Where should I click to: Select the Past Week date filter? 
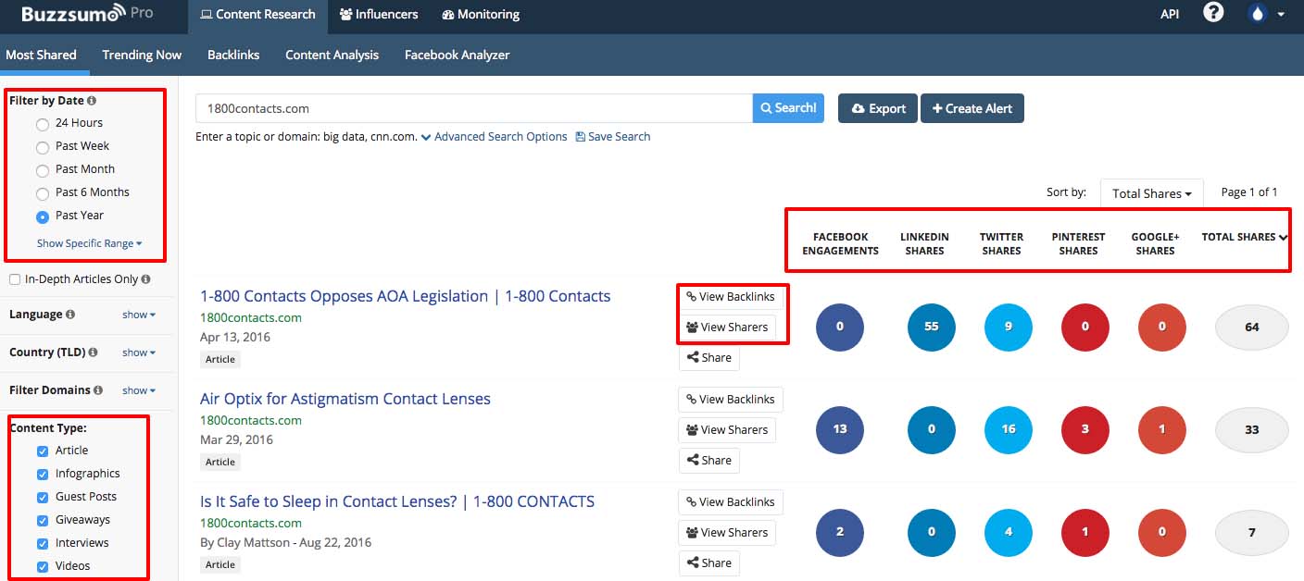43,147
